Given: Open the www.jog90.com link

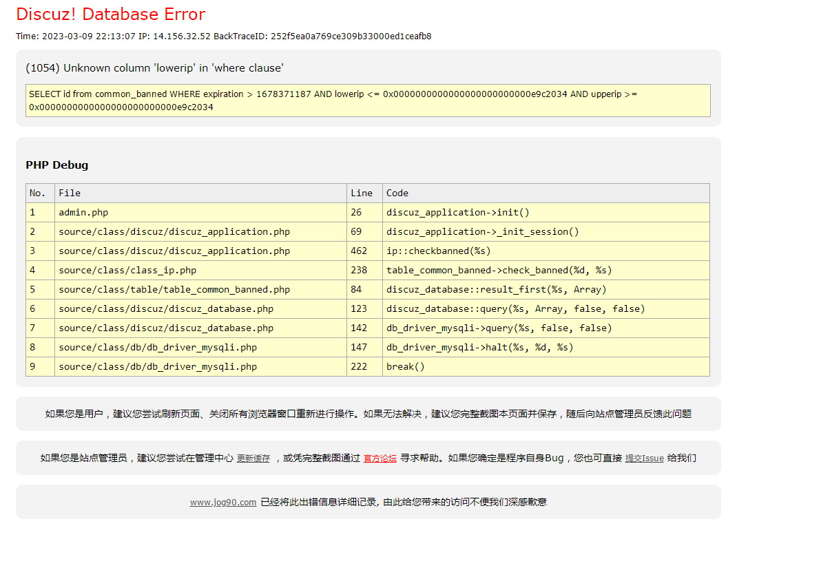Looking at the screenshot, I should (223, 503).
